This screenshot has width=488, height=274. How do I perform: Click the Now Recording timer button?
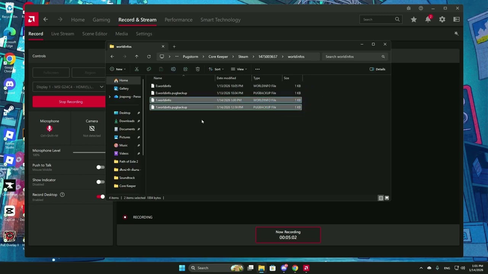tap(288, 235)
